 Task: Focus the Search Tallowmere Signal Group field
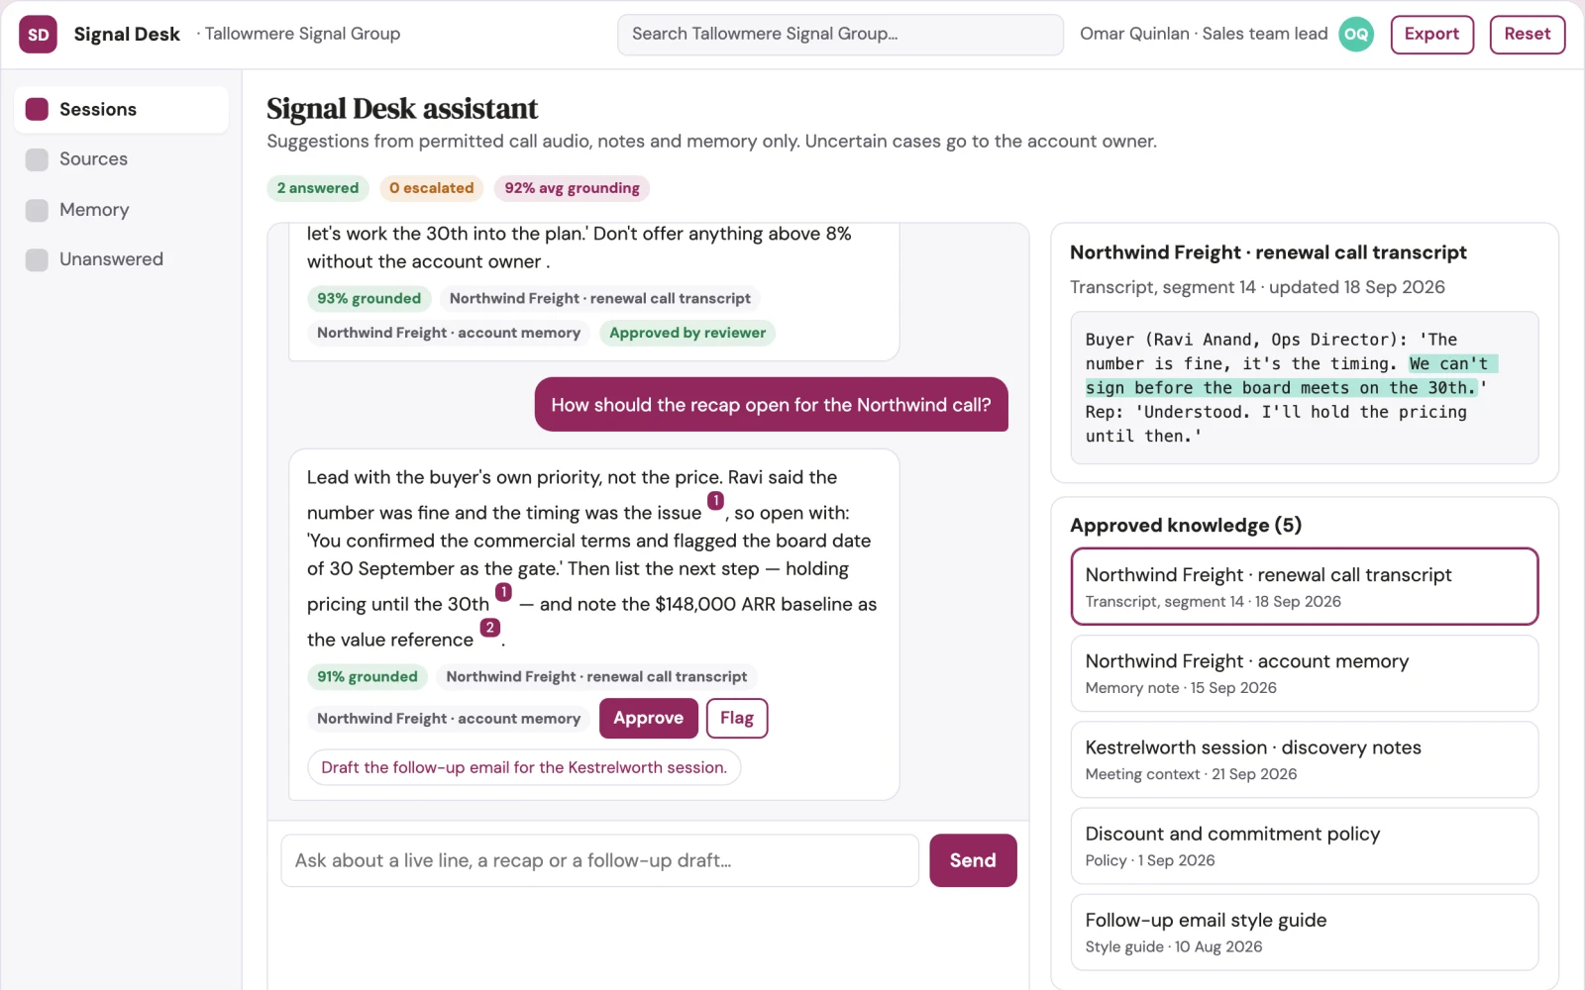[x=840, y=35]
